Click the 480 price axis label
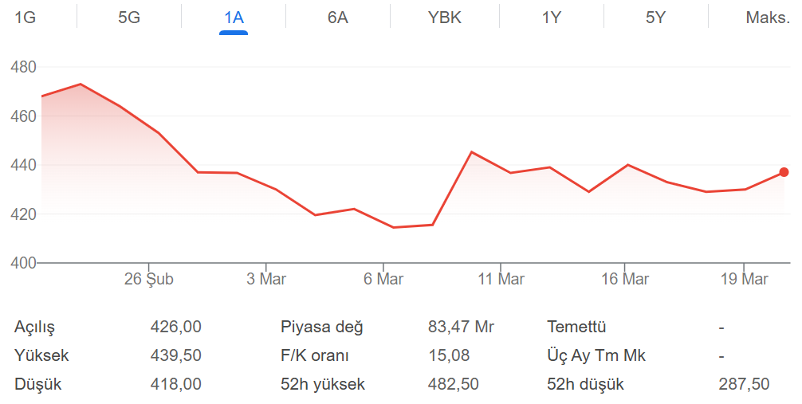The image size is (802, 404). click(x=24, y=68)
